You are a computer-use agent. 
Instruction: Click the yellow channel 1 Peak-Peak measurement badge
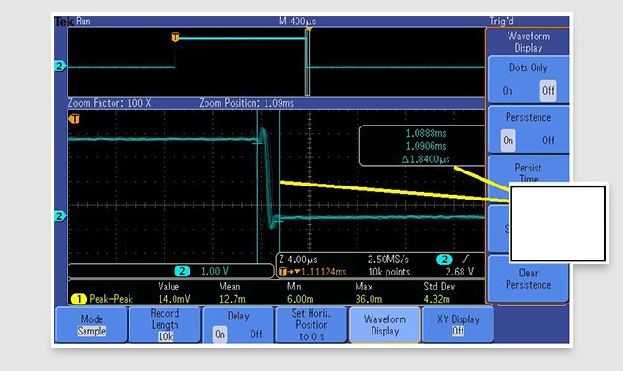79,299
